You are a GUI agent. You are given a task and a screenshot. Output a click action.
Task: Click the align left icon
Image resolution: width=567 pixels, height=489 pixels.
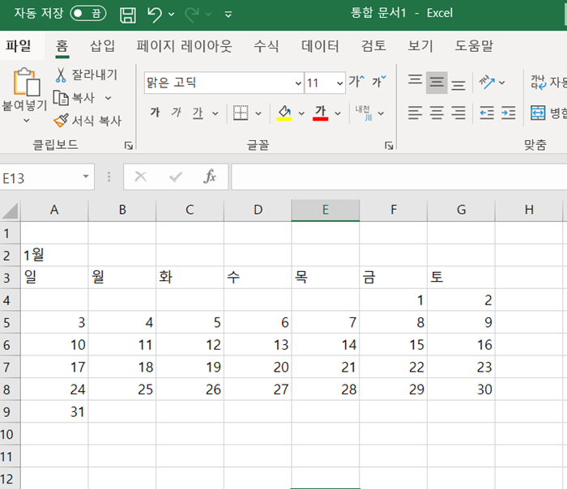[x=415, y=113]
